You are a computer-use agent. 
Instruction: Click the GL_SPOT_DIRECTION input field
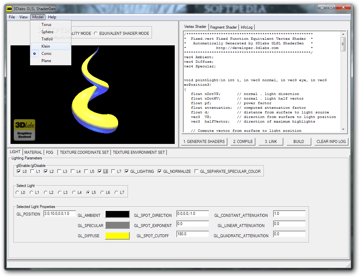click(x=193, y=214)
